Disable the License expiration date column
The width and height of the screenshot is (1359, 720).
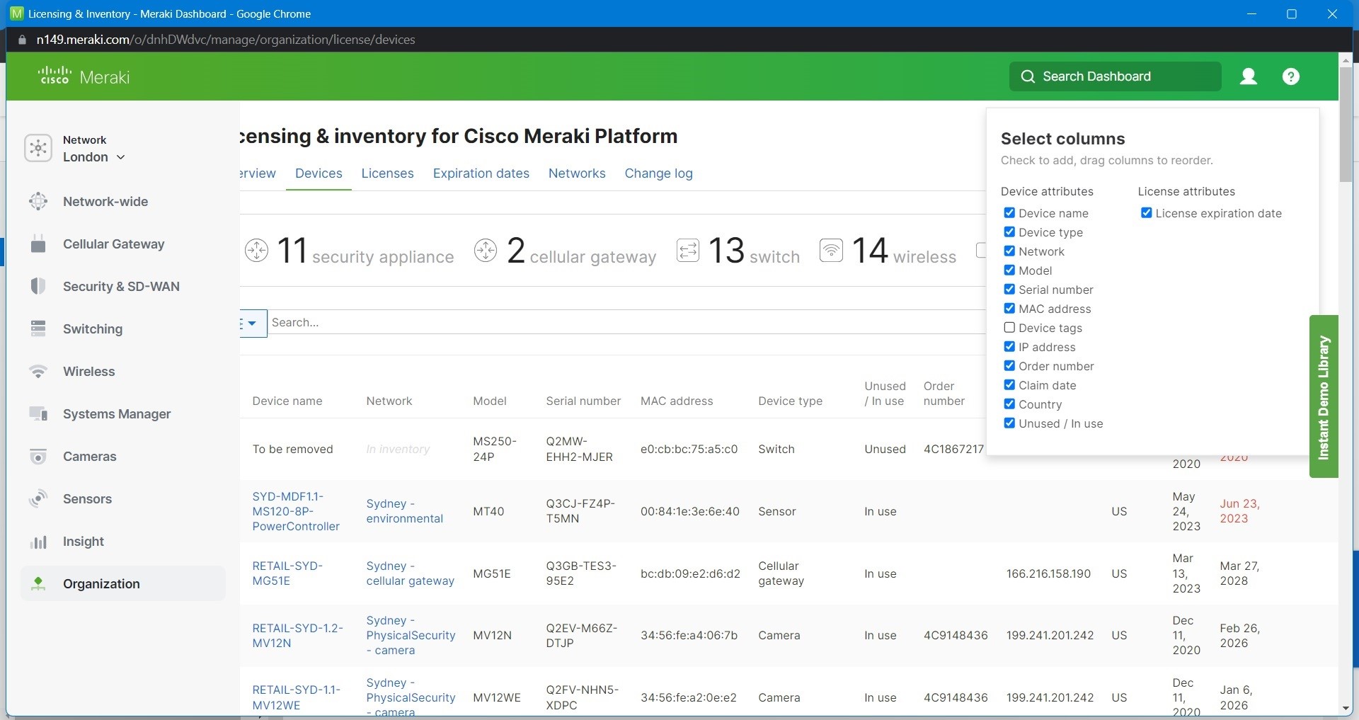(x=1147, y=212)
